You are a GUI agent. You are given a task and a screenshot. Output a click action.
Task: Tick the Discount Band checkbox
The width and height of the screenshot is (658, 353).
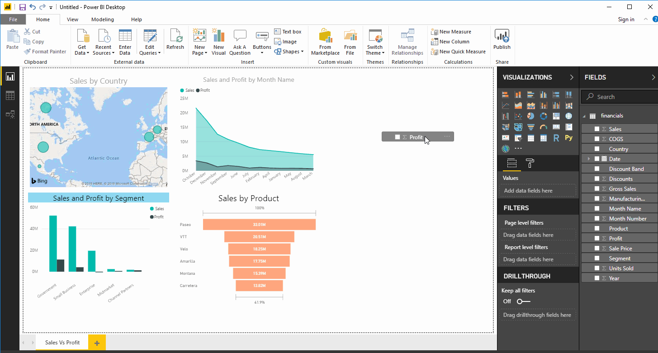pos(597,169)
